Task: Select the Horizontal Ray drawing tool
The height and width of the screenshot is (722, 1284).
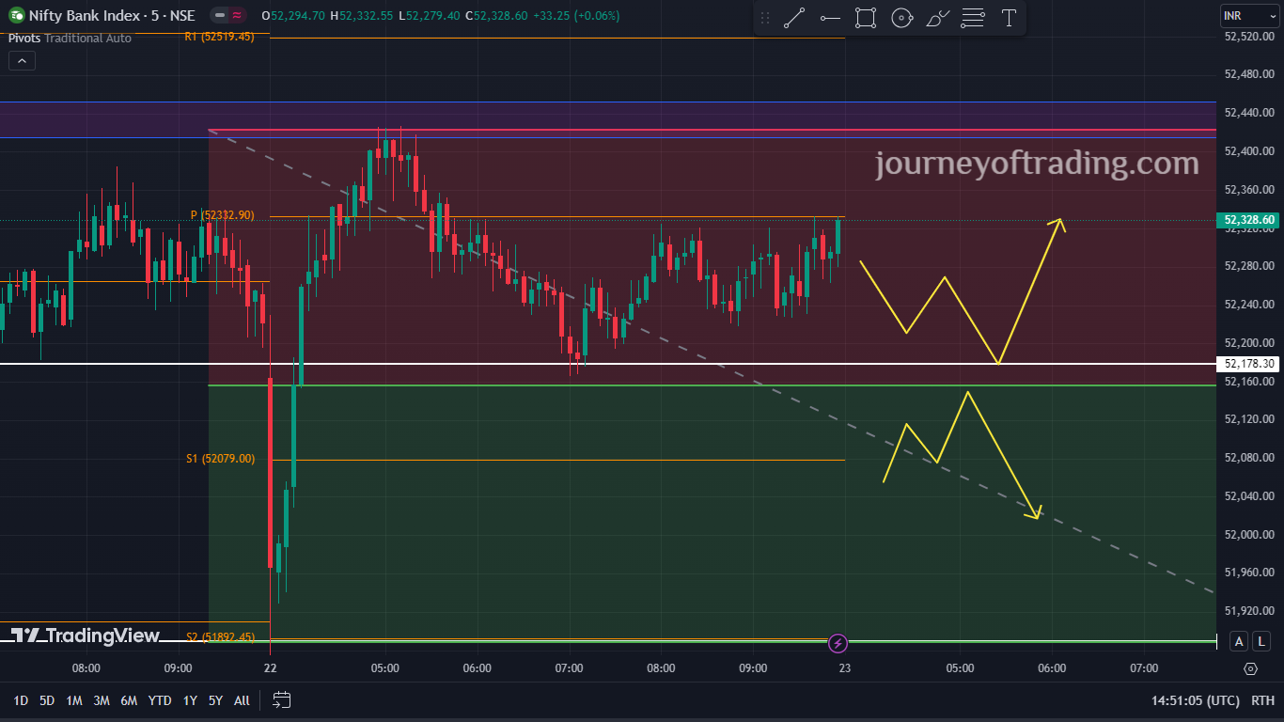Action: click(x=830, y=18)
